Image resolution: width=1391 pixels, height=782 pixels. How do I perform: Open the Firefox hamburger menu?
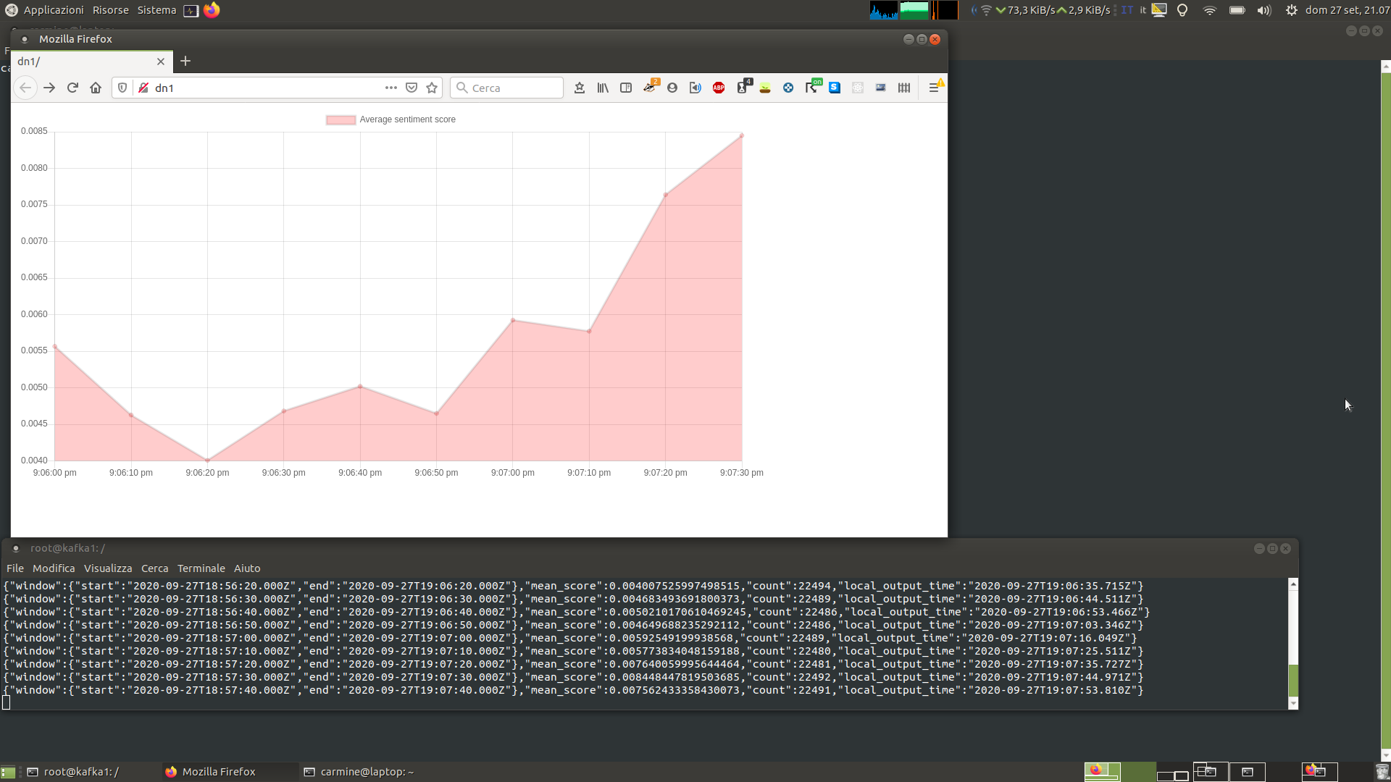[x=935, y=88]
